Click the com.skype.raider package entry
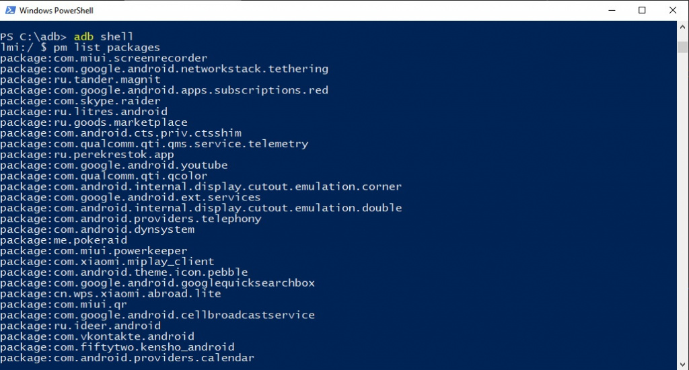689x370 pixels. [80, 101]
